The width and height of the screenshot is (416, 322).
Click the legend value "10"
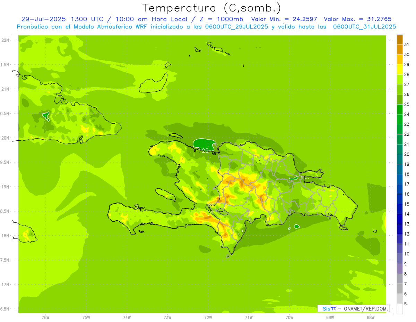407,254
